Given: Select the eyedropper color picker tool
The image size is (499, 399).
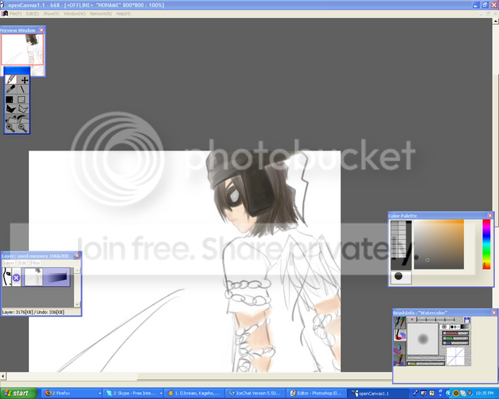Looking at the screenshot, I should (10, 89).
